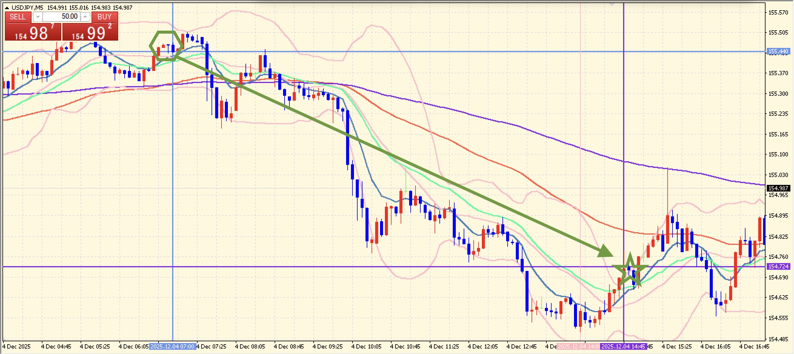Click the 4 Dec 10:05 time axis label

[366, 347]
